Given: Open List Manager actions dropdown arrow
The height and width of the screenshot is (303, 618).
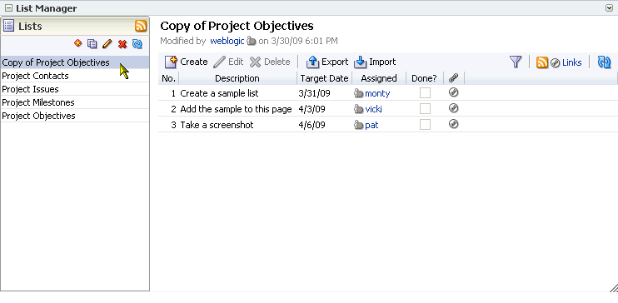Looking at the screenshot, I should 609,7.
